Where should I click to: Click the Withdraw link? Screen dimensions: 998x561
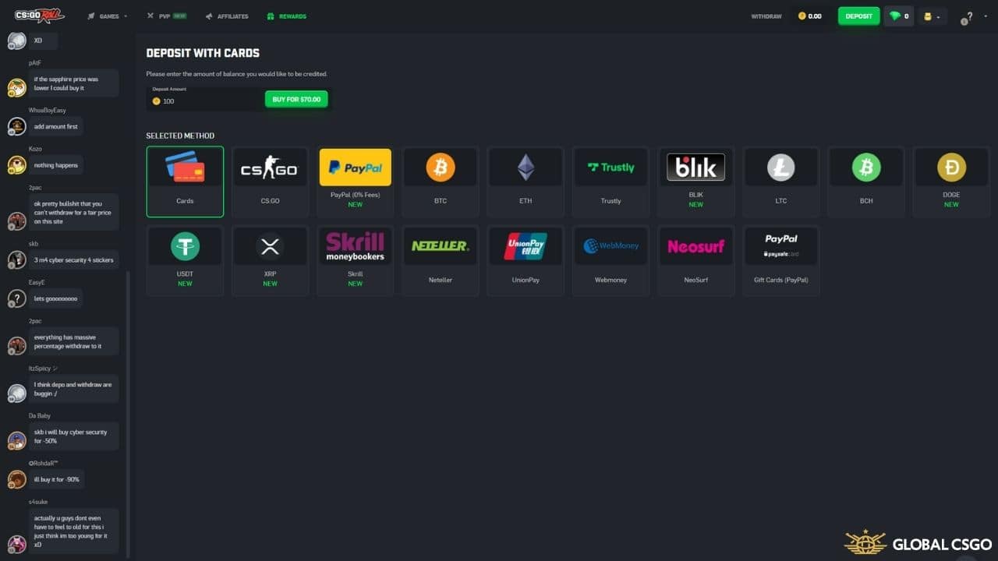tap(766, 16)
